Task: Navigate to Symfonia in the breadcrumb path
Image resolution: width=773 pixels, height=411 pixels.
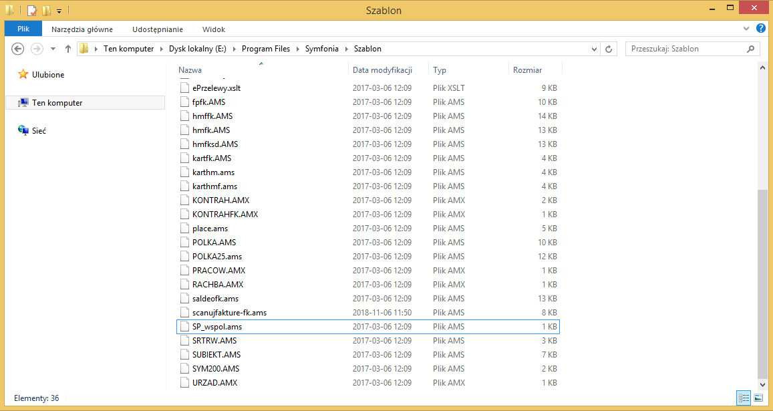Action: [321, 49]
